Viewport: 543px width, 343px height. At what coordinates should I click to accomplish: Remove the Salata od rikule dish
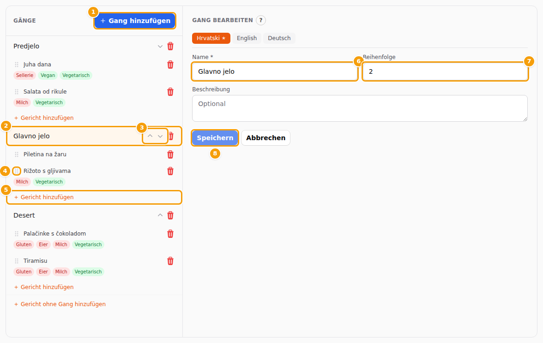170,92
